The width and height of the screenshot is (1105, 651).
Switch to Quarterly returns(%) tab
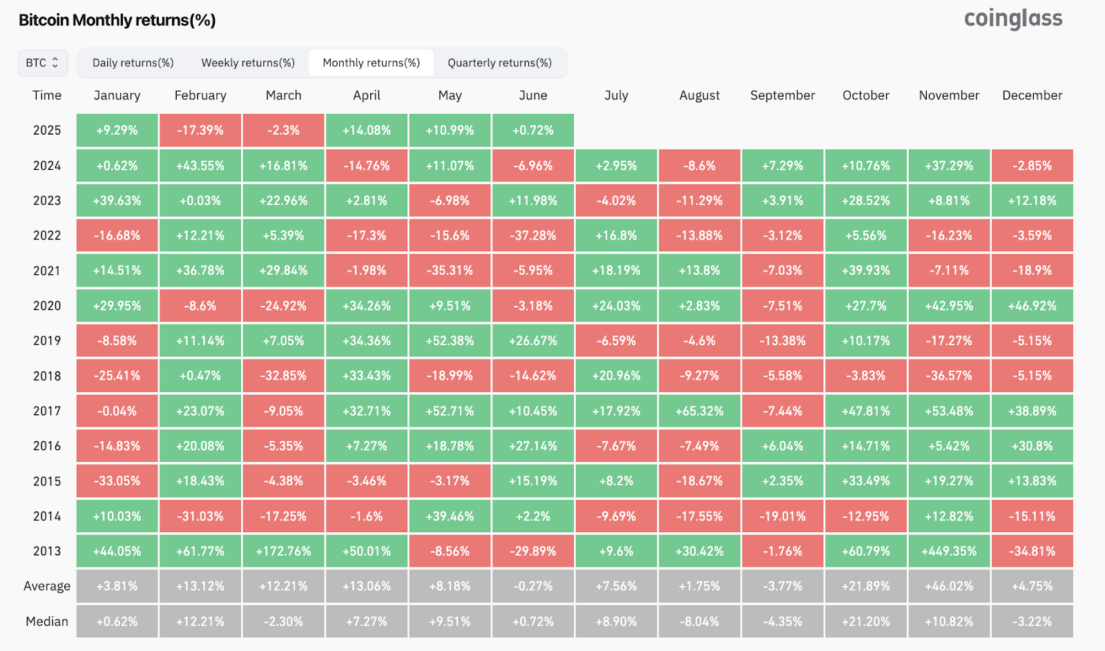point(499,63)
